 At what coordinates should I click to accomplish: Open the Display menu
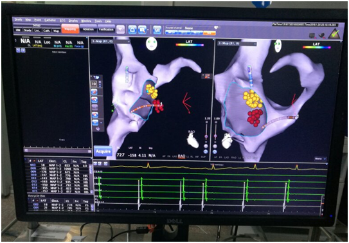click(73, 21)
